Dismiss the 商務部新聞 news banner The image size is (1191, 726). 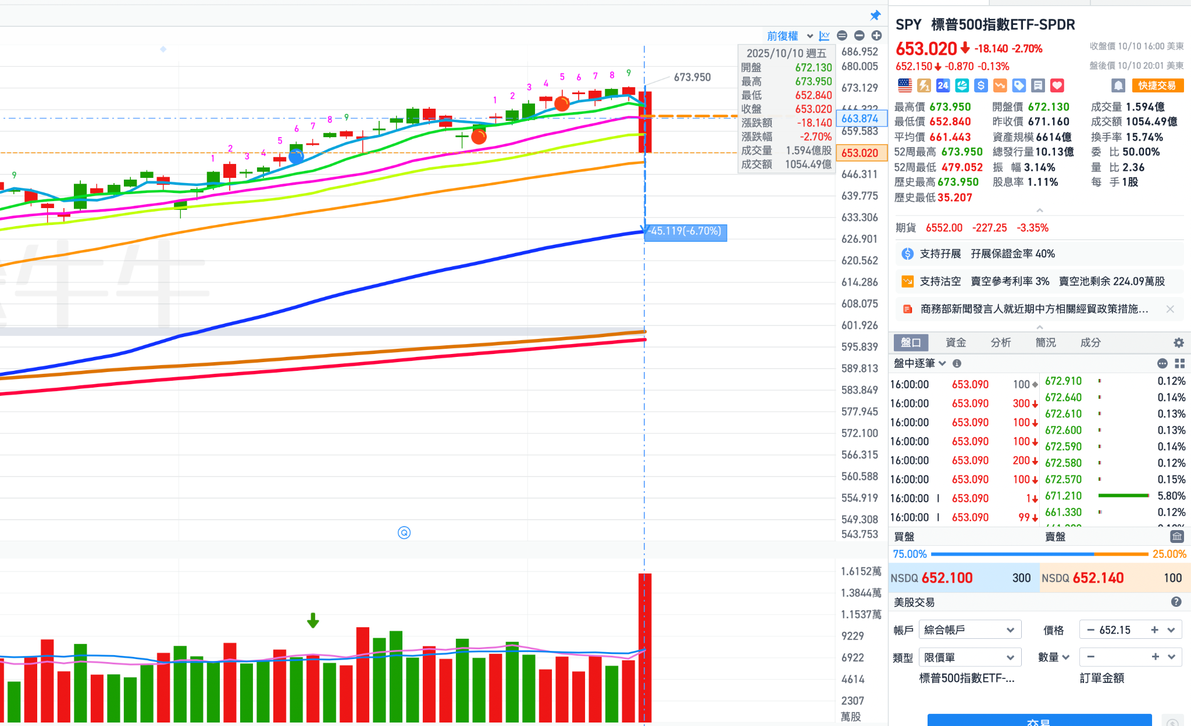coord(1170,309)
